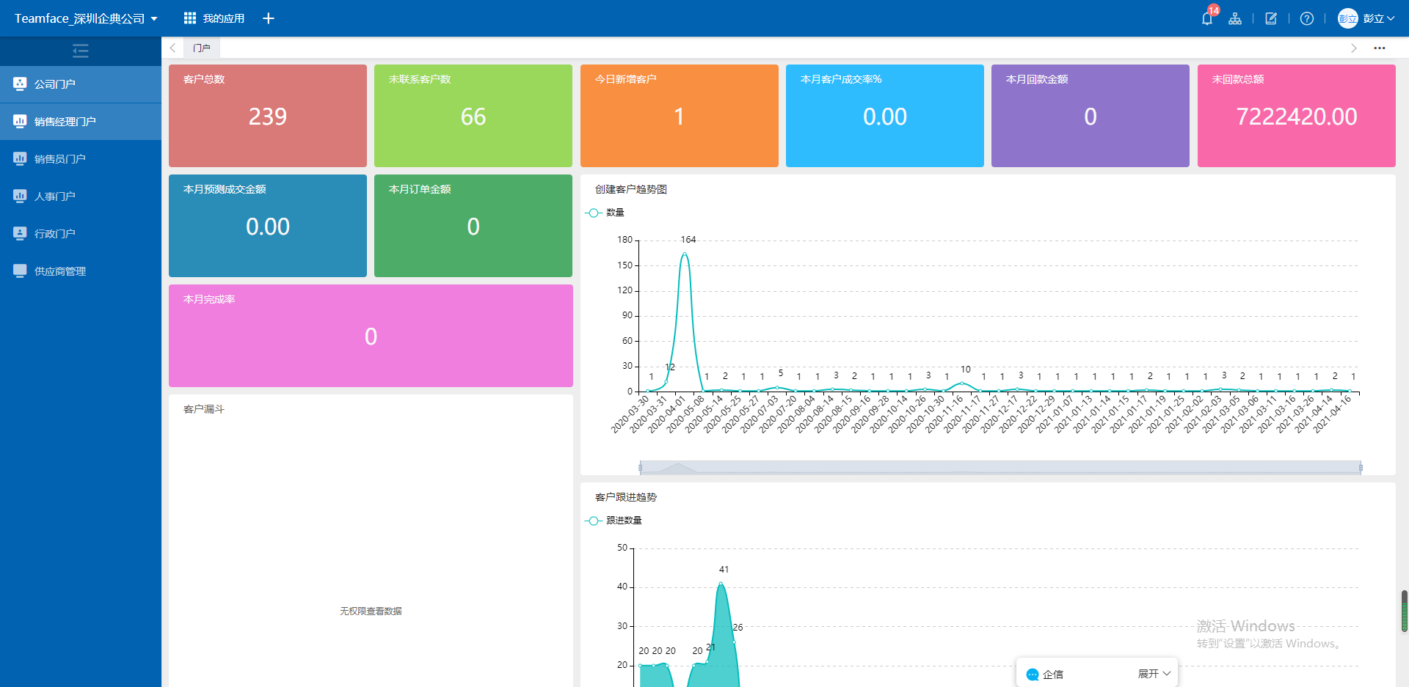Click the 销售经理门户 chart icon
1409x687 pixels.
pos(20,121)
